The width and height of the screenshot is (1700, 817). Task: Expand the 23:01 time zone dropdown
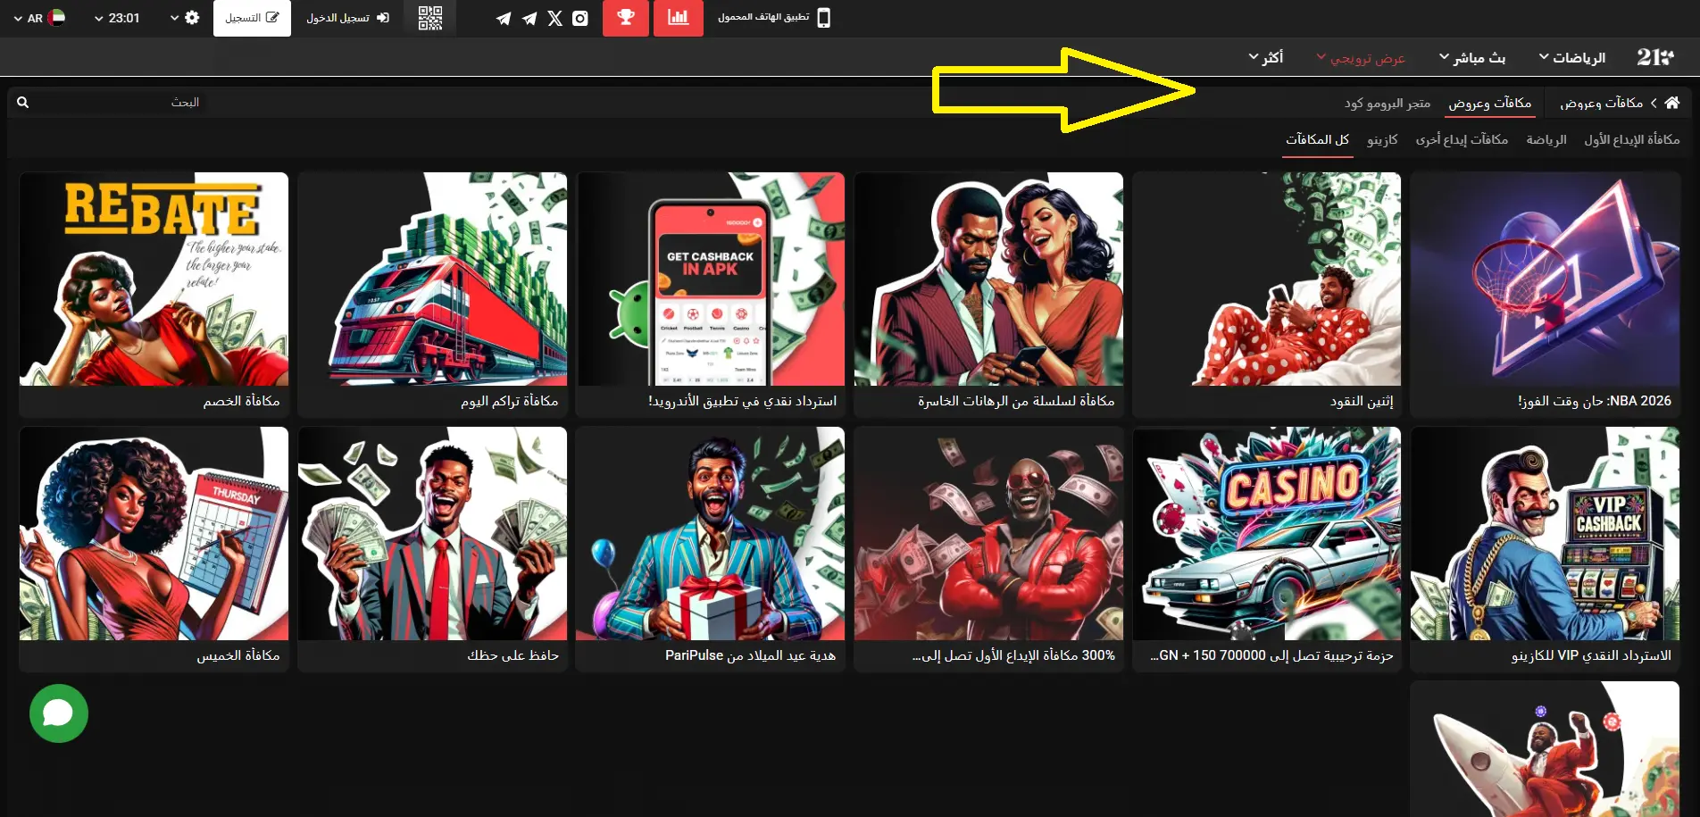[117, 18]
